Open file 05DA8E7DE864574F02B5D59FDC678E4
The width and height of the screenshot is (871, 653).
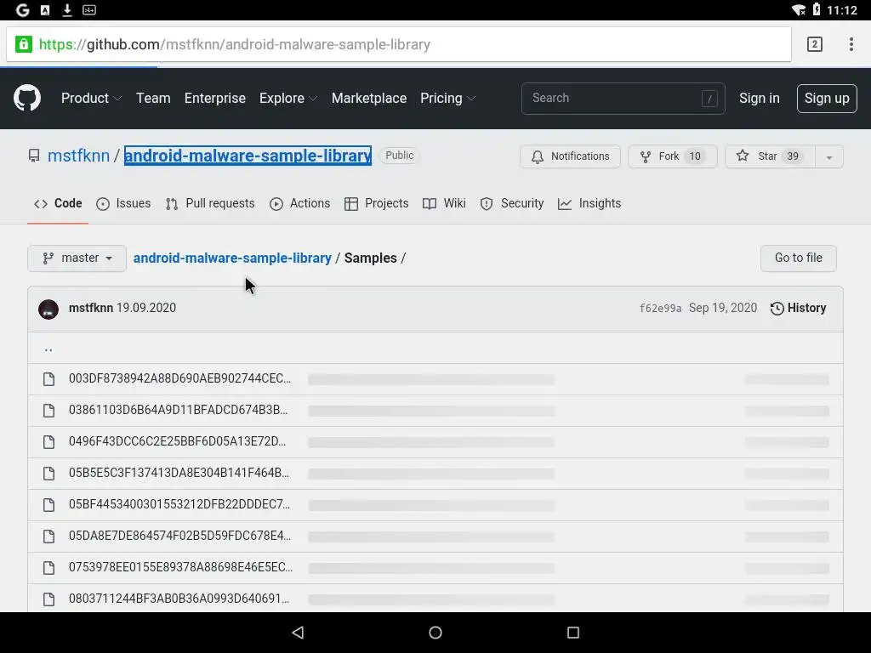tap(179, 537)
